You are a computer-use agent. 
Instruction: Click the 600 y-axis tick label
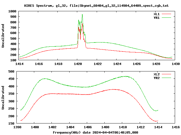point(13,33)
